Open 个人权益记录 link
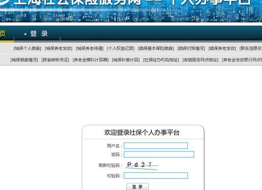The image size is (262, 190). click(x=121, y=48)
